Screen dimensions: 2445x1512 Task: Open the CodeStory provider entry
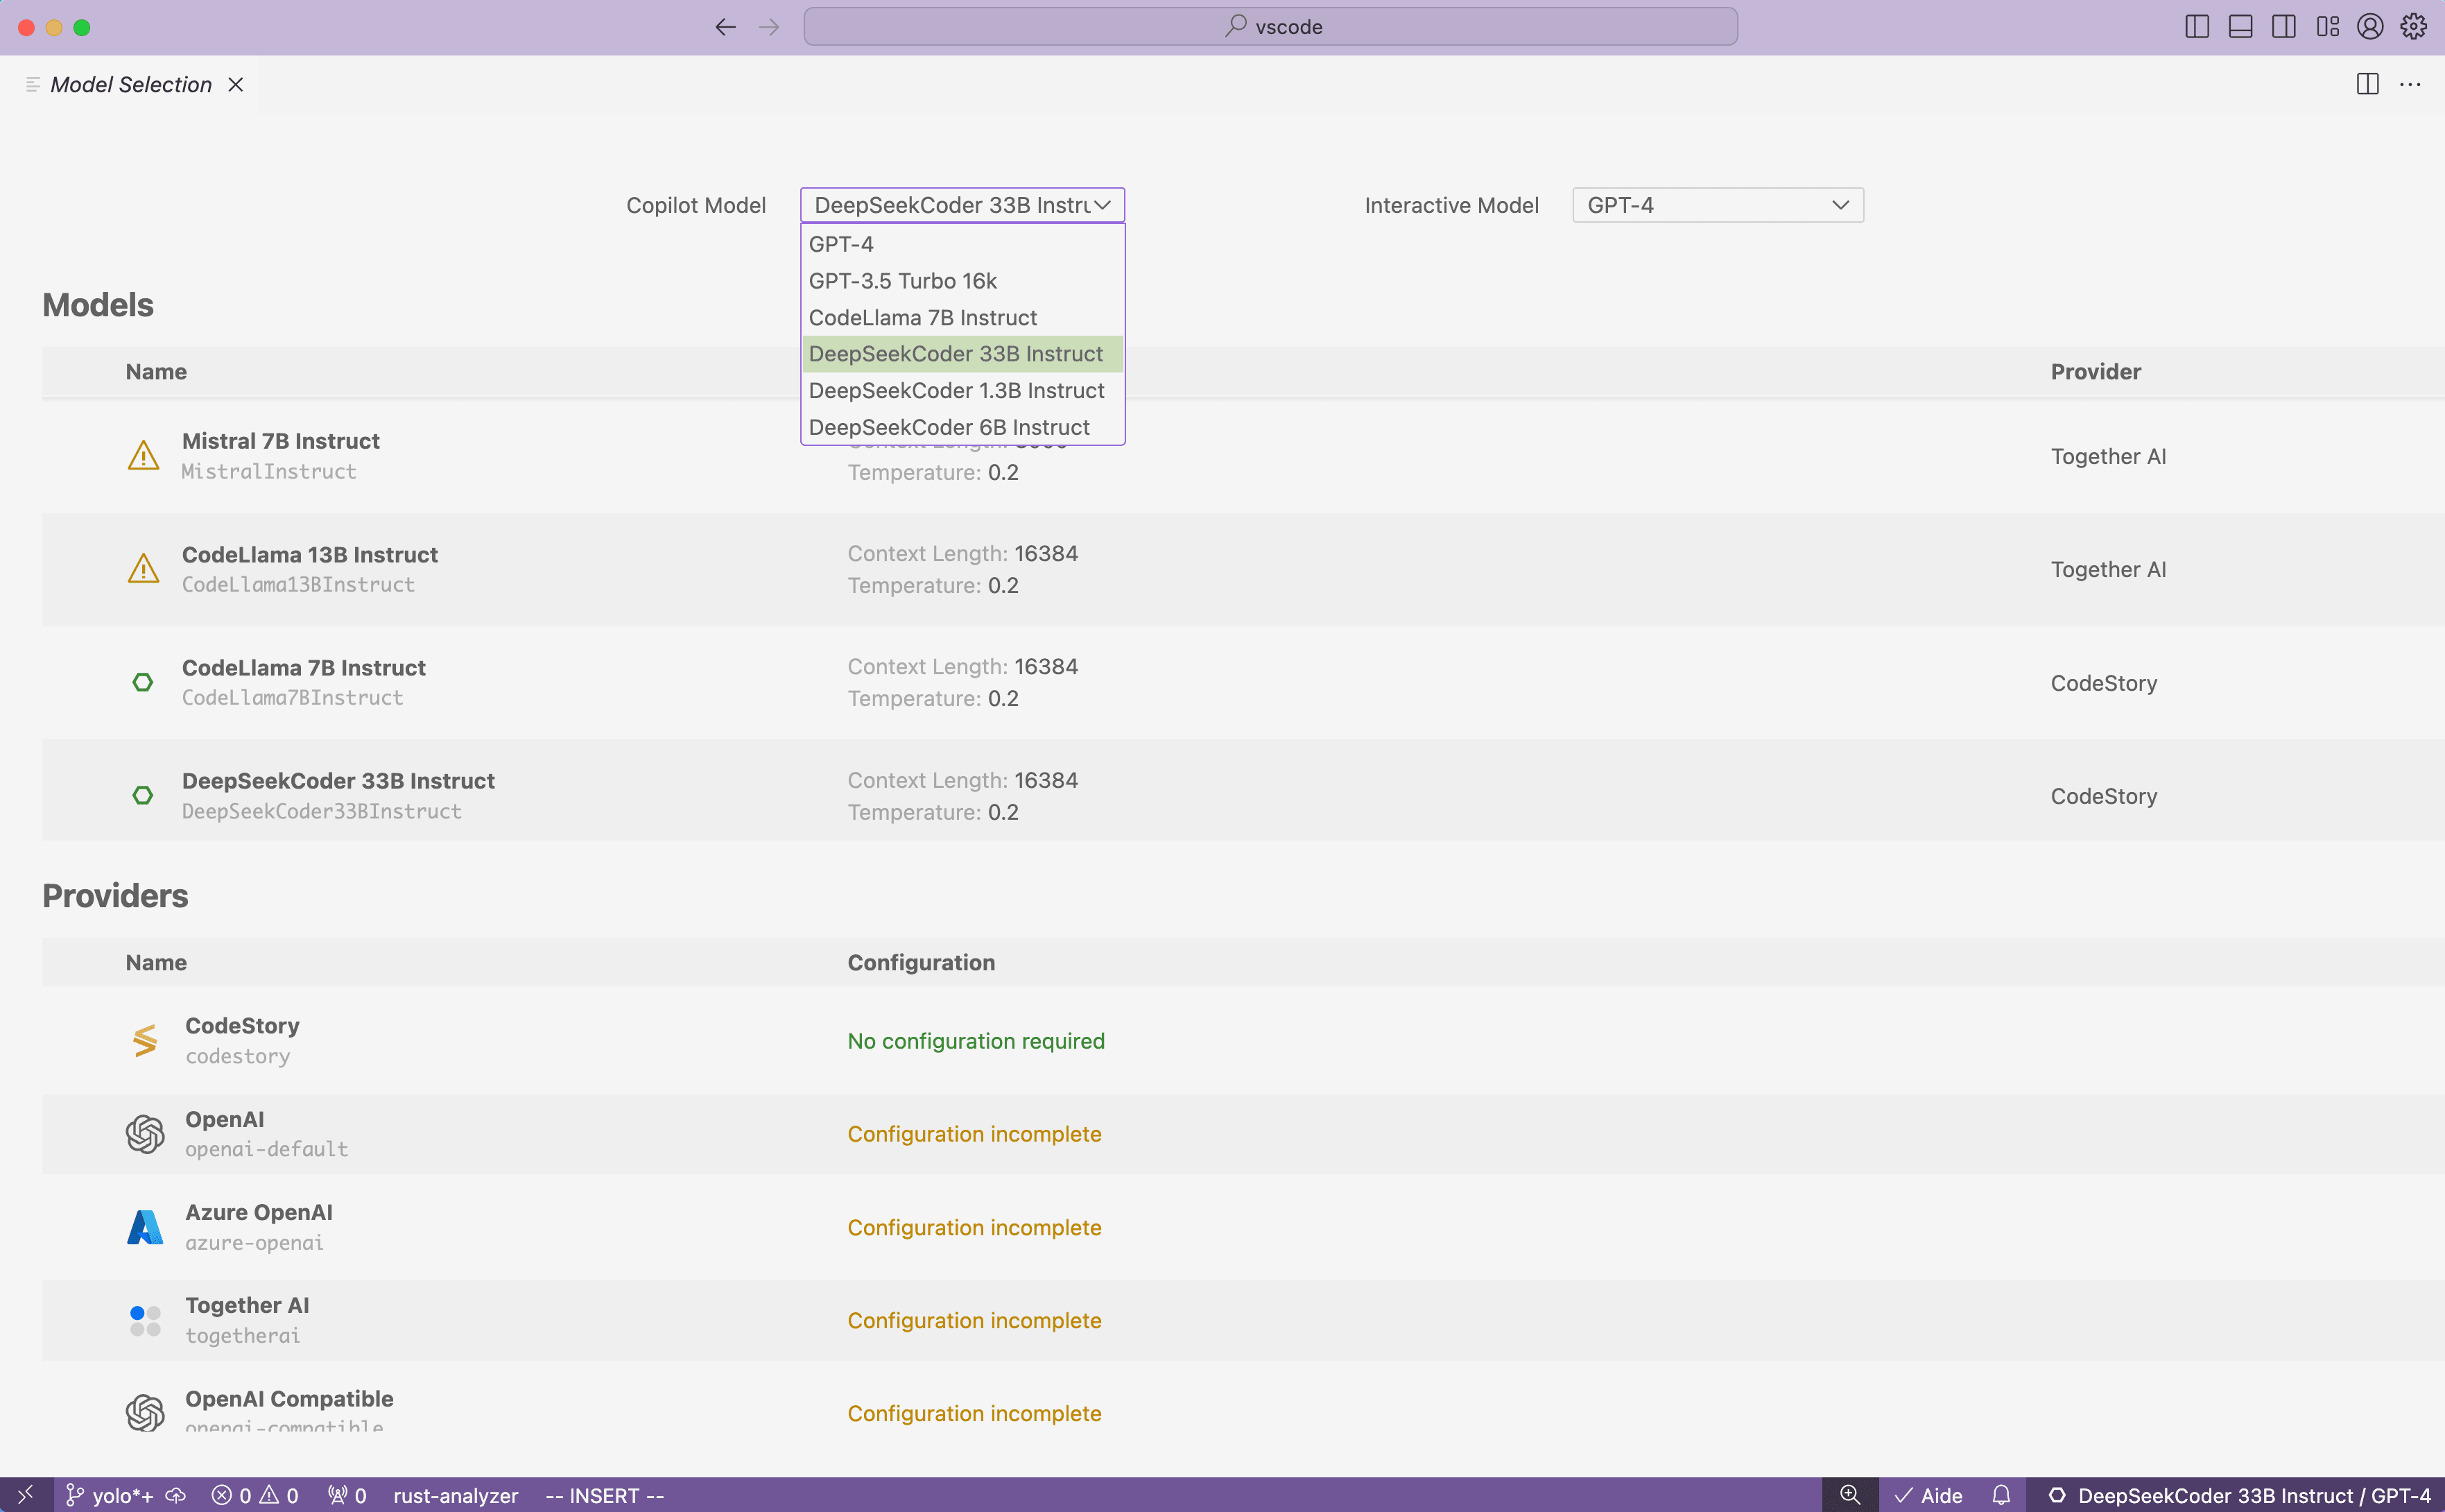[242, 1026]
